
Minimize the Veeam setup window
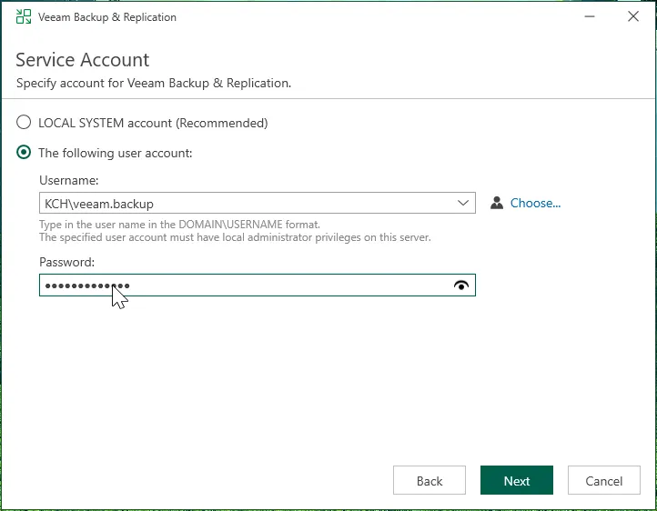coord(591,17)
